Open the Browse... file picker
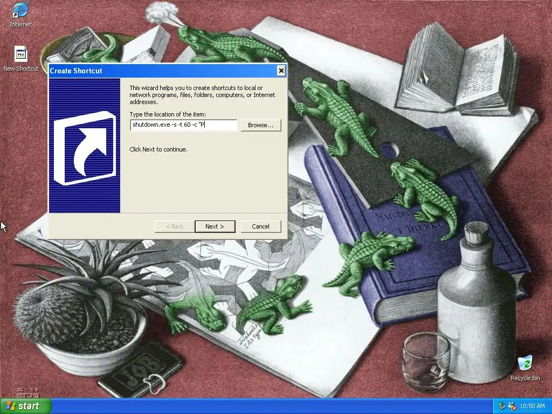 [260, 125]
